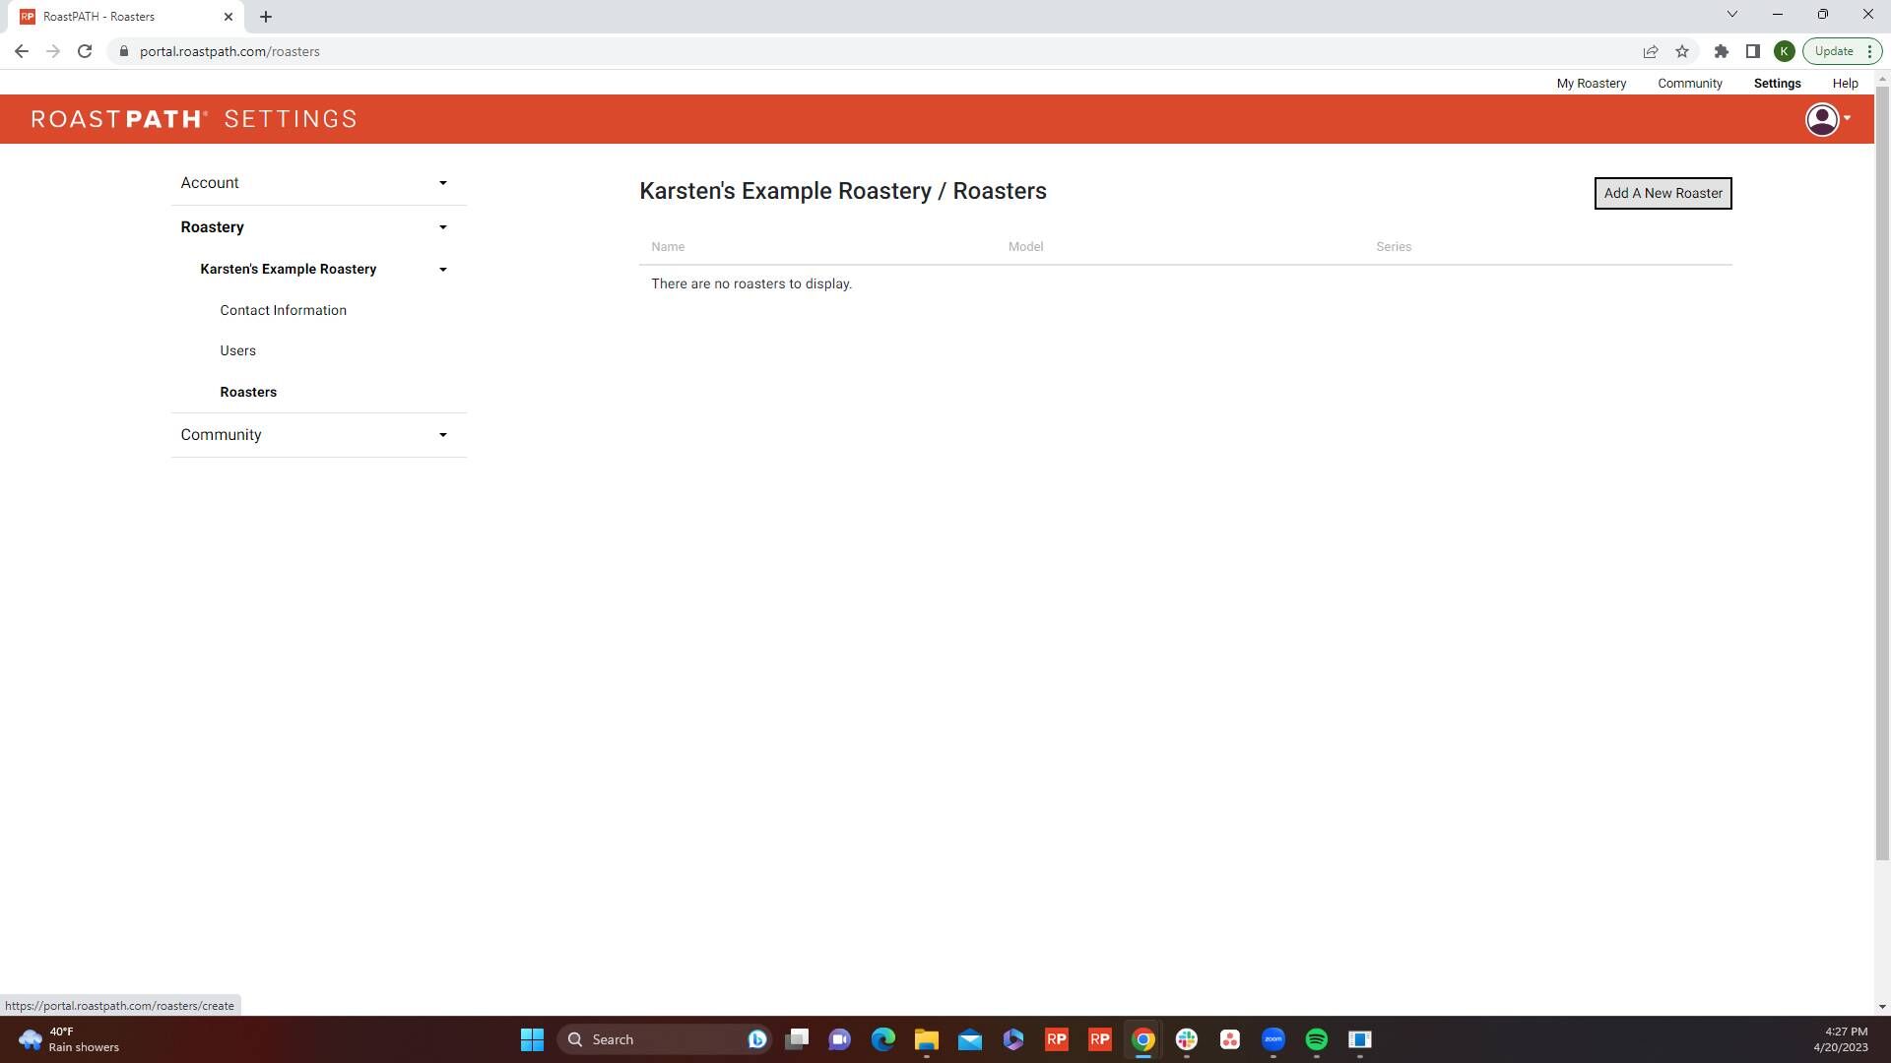
Task: Select Roasters in the sidebar
Action: (x=248, y=392)
